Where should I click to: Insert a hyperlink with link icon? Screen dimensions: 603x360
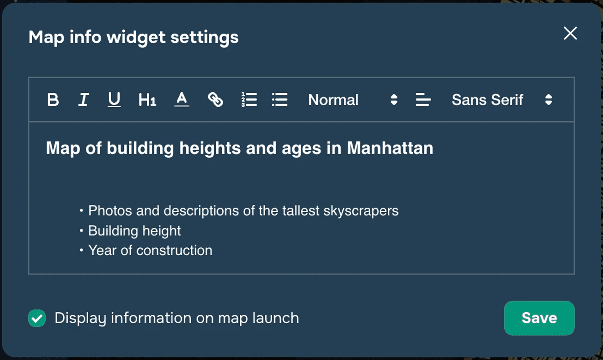[215, 99]
